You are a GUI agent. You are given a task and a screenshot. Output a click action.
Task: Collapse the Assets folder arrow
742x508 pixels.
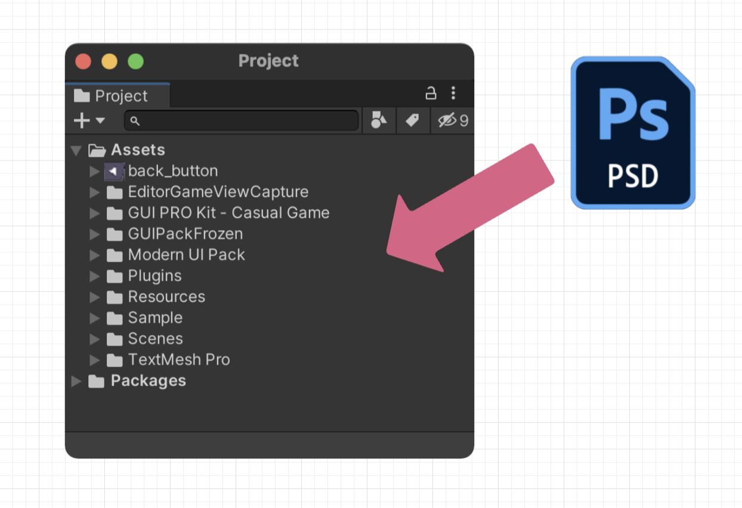[76, 150]
